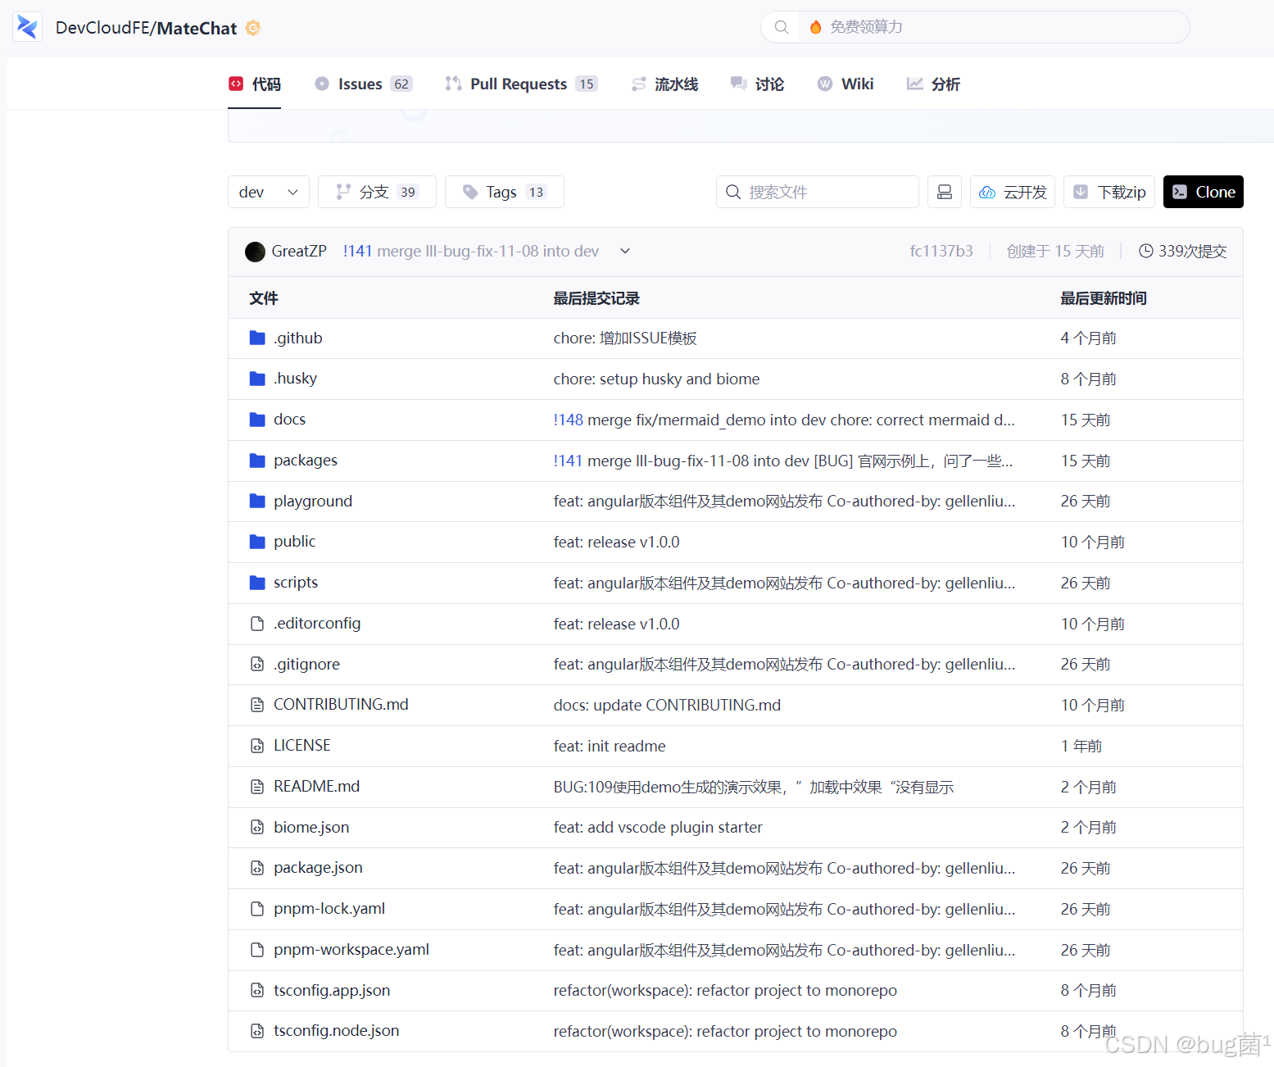Image resolution: width=1274 pixels, height=1067 pixels.
Task: Click the tsconfig.app.json file icon
Action: click(x=257, y=991)
